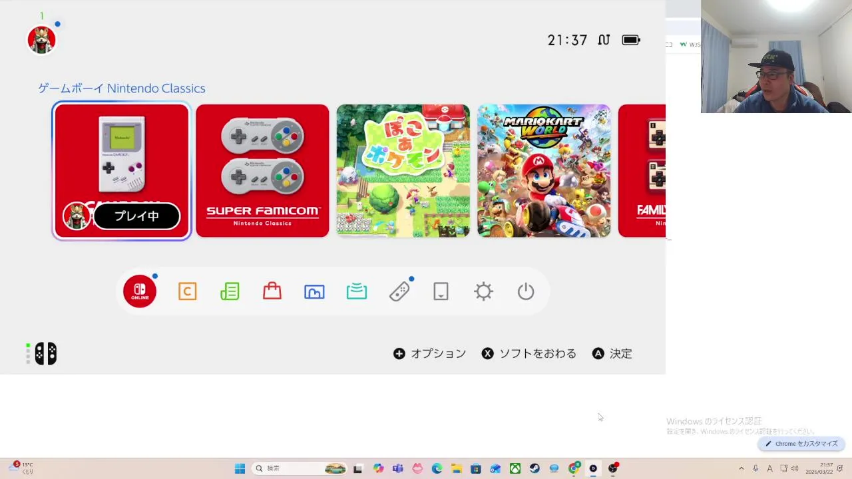Open Steam from the taskbar
The image size is (852, 479).
coord(534,468)
